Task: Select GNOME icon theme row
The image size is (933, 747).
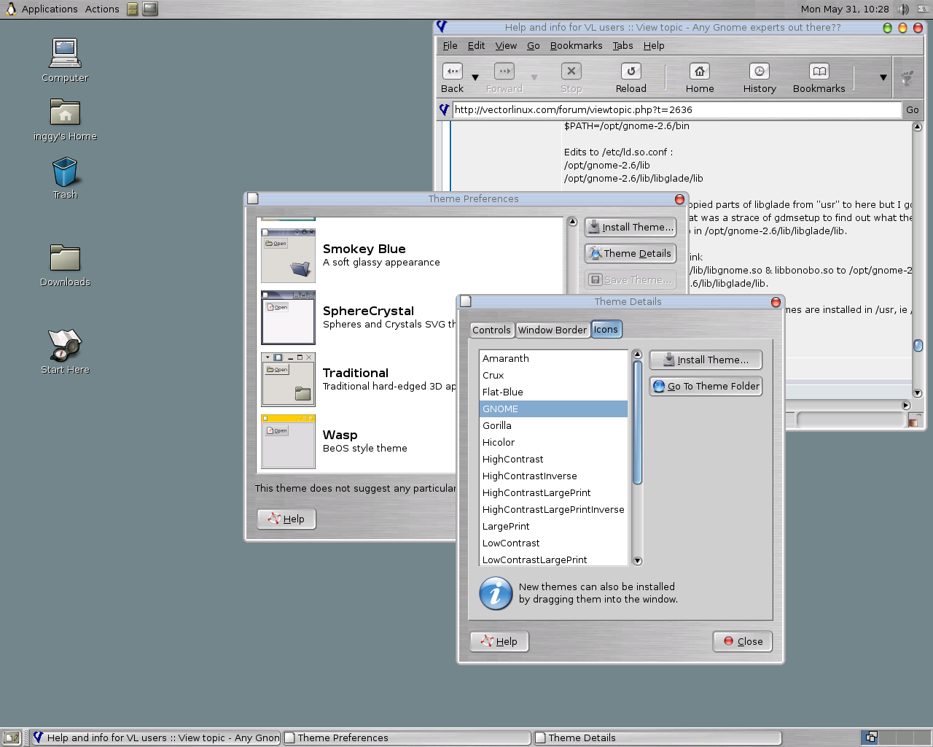Action: (x=553, y=409)
